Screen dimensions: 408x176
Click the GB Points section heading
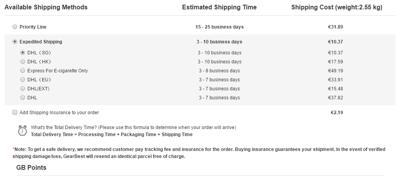(31, 167)
